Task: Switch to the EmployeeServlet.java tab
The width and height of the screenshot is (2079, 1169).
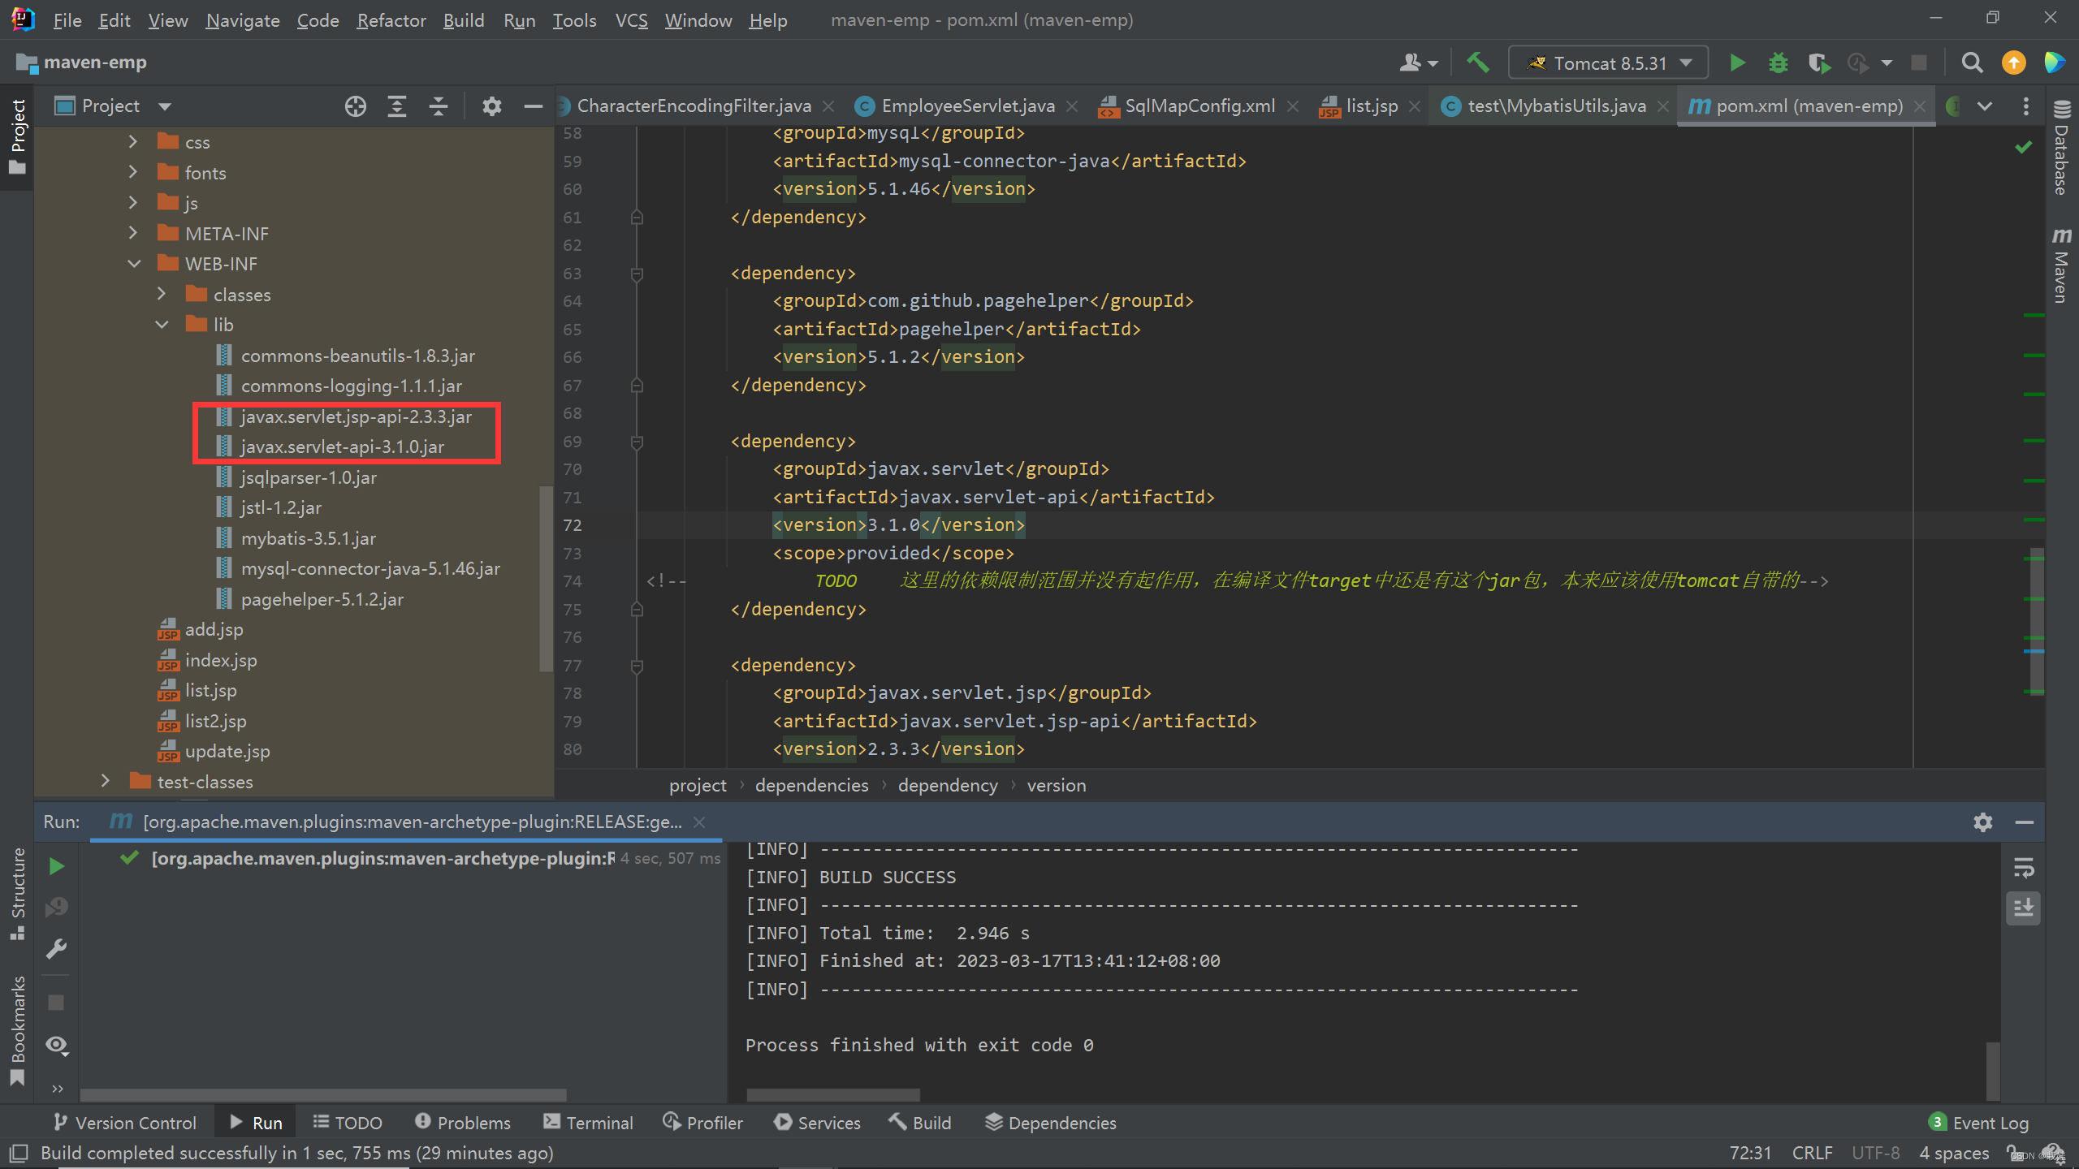Action: [x=966, y=105]
